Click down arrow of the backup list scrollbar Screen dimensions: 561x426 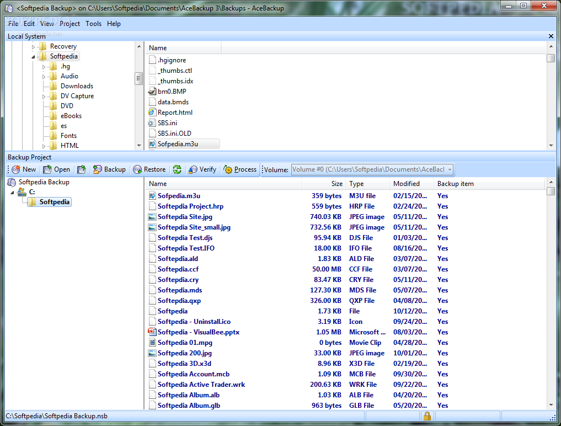pos(551,405)
